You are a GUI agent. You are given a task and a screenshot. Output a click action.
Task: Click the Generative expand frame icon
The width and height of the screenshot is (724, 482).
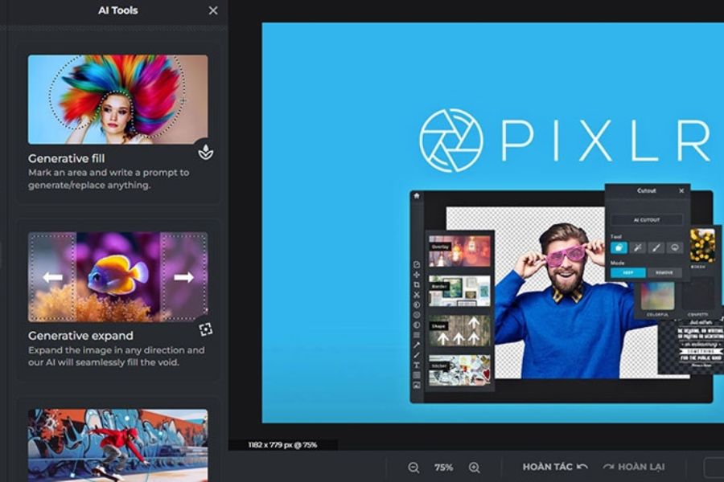click(x=206, y=329)
